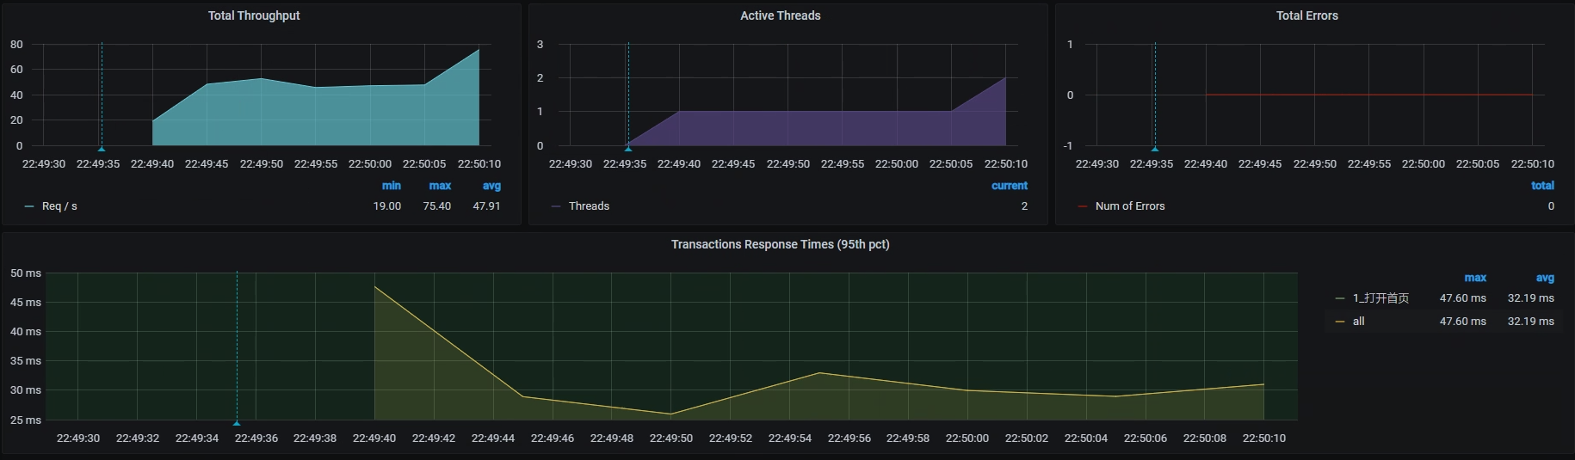Click the annotation triangle in Active Threads chart

628,148
